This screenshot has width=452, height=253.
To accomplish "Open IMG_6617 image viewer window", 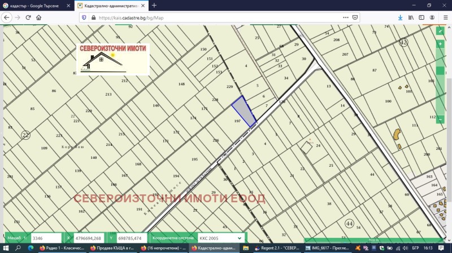I will [x=328, y=248].
